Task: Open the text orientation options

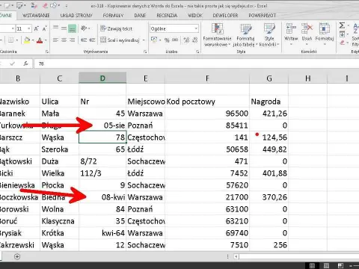Action: coord(85,28)
